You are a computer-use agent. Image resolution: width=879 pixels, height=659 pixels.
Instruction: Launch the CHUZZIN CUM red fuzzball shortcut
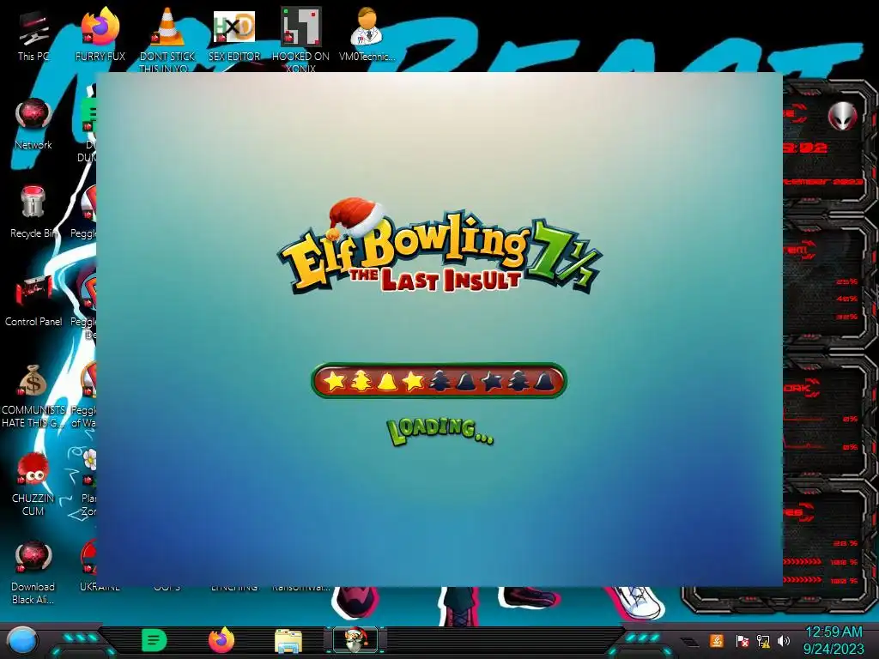[x=33, y=484]
